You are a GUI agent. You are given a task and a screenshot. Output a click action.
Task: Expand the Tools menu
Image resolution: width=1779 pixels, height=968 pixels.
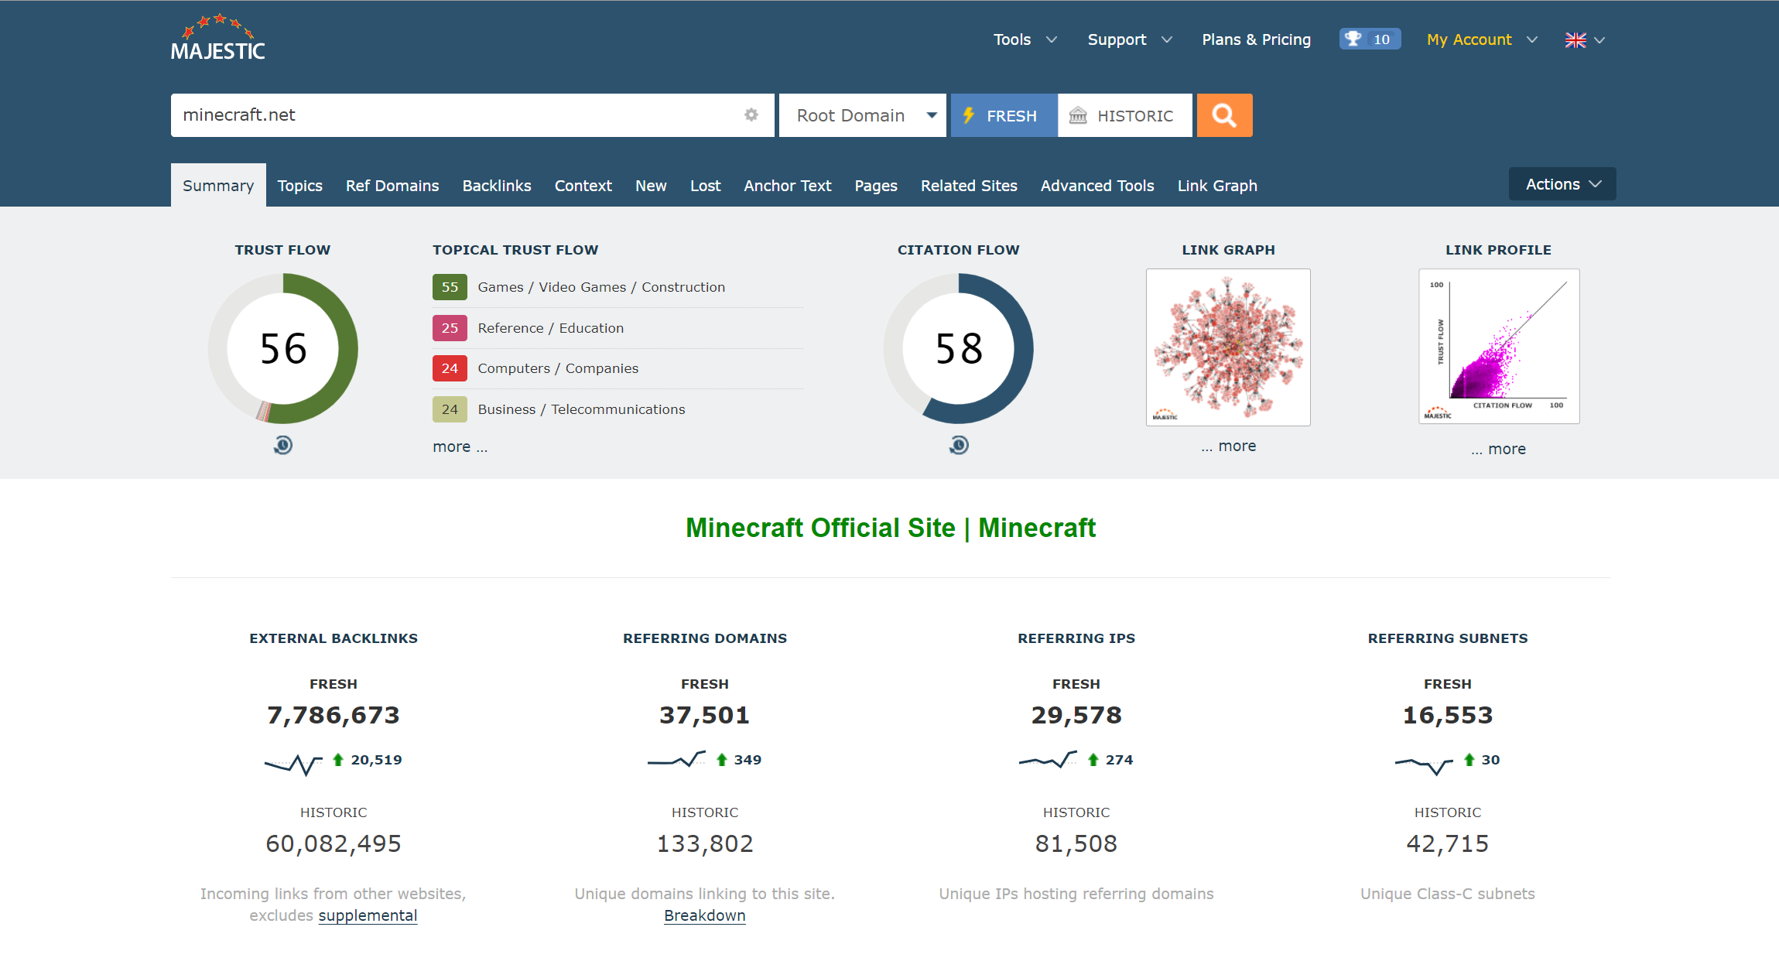coord(1025,39)
